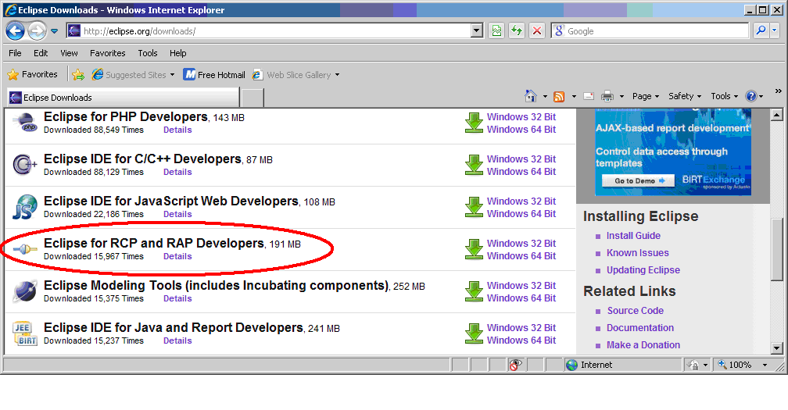Open Web Slice Gallery dropdown
The image size is (788, 410).
coord(296,75)
